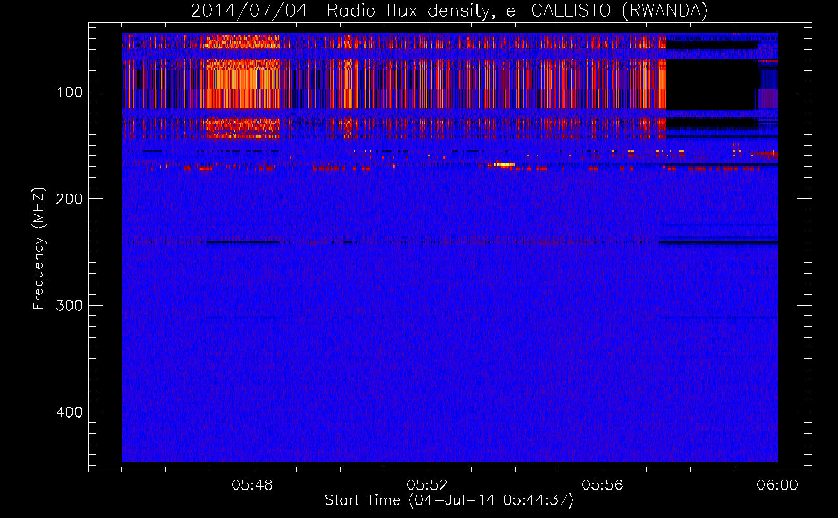Click the Start Time axis title

tap(449, 500)
